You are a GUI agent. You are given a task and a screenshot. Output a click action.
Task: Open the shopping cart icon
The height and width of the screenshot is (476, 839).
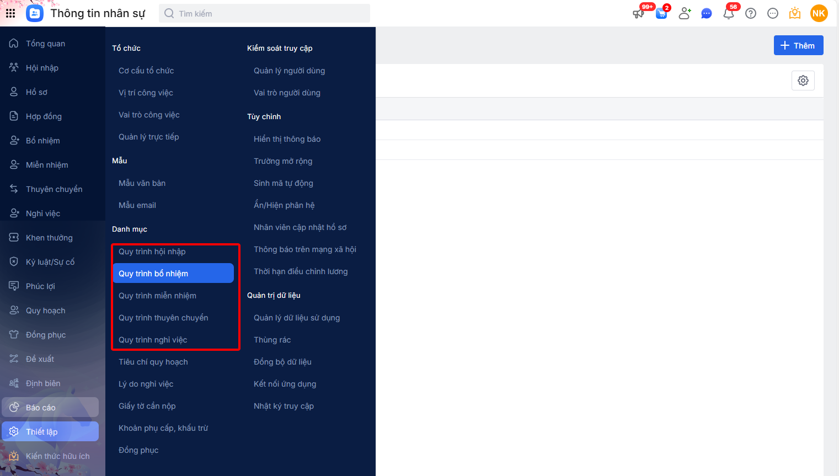click(x=661, y=14)
